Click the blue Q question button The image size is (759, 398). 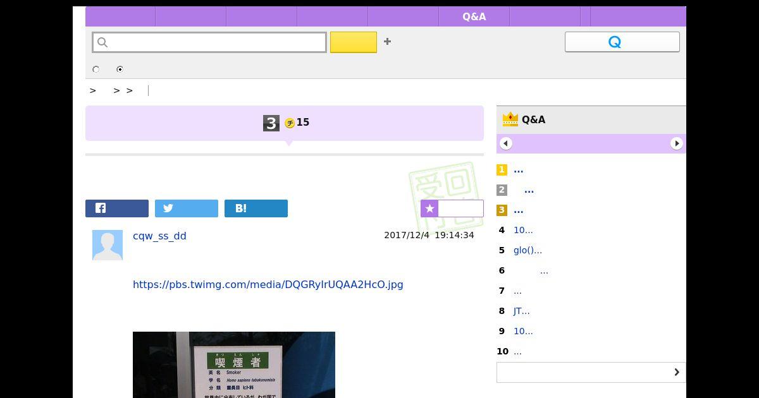pyautogui.click(x=622, y=42)
